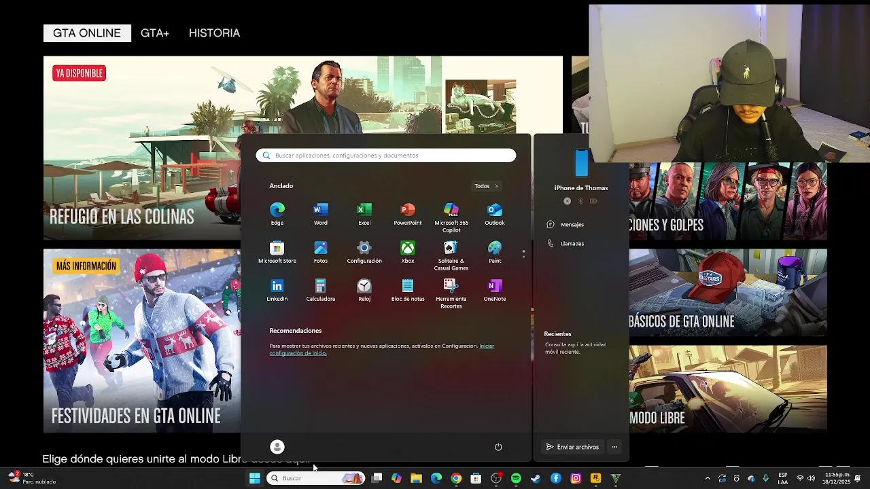Launch the Calculadora app
Viewport: 870px width, 489px height.
321,290
